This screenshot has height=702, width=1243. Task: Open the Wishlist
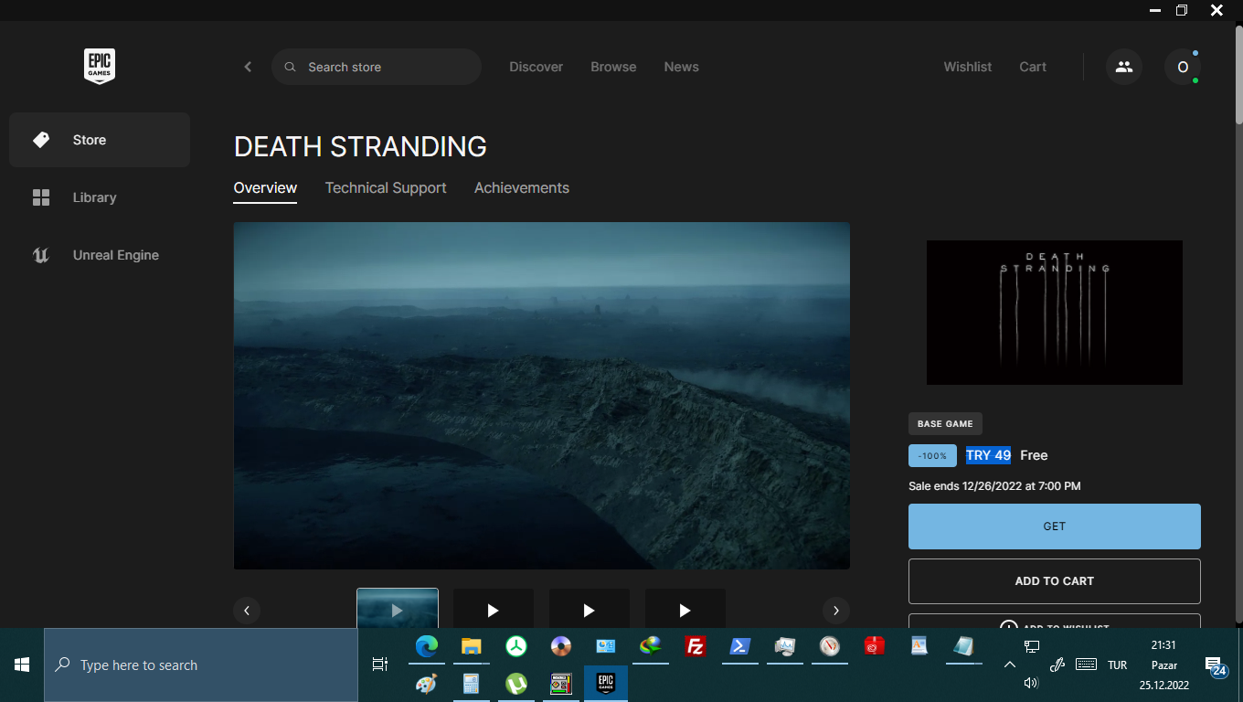coord(968,67)
